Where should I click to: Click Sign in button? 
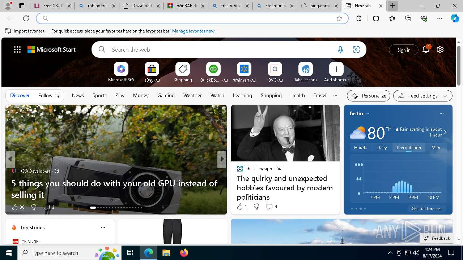coord(404,50)
